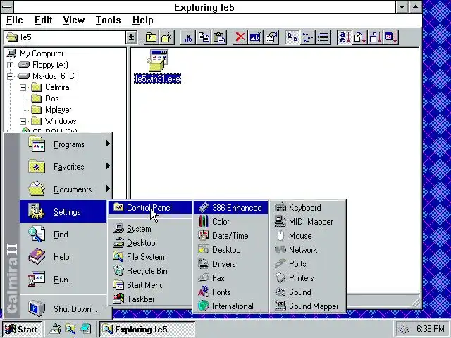Delete item with red X icon
Image resolution: width=451 pixels, height=338 pixels.
pos(240,37)
